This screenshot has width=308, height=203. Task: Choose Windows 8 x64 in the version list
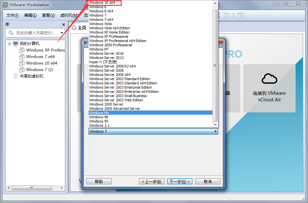click(x=150, y=11)
